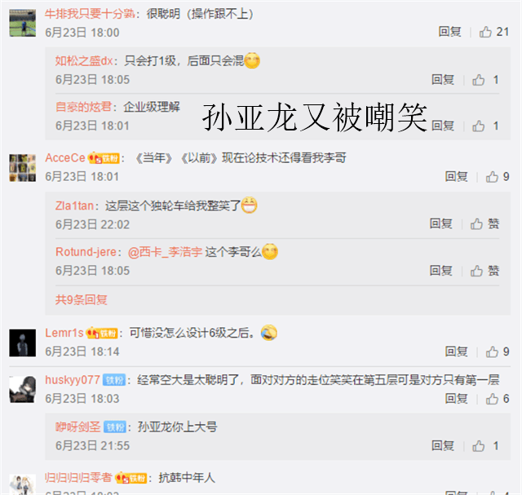522x495 pixels.
Task: Like 自豪的炫君's reply
Action: (485, 126)
